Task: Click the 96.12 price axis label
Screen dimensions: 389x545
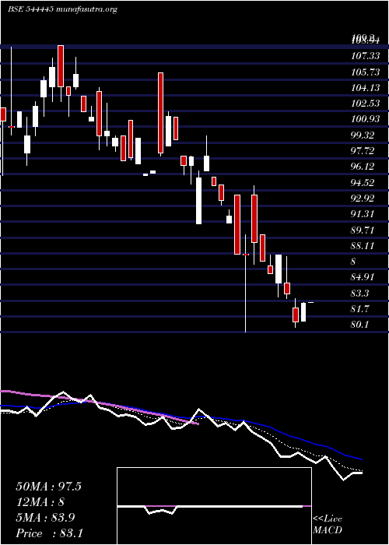Action: click(x=363, y=167)
